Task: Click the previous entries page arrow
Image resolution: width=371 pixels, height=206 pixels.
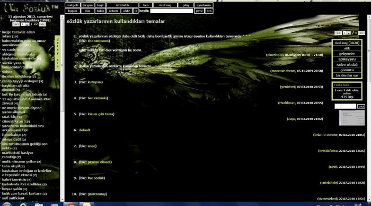Action: coord(338,33)
